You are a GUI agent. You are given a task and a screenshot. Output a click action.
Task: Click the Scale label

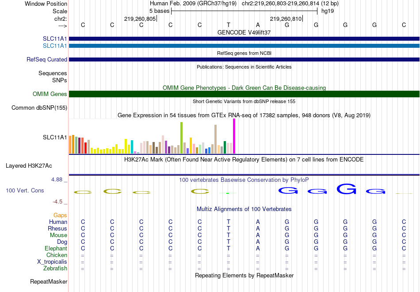[60, 11]
